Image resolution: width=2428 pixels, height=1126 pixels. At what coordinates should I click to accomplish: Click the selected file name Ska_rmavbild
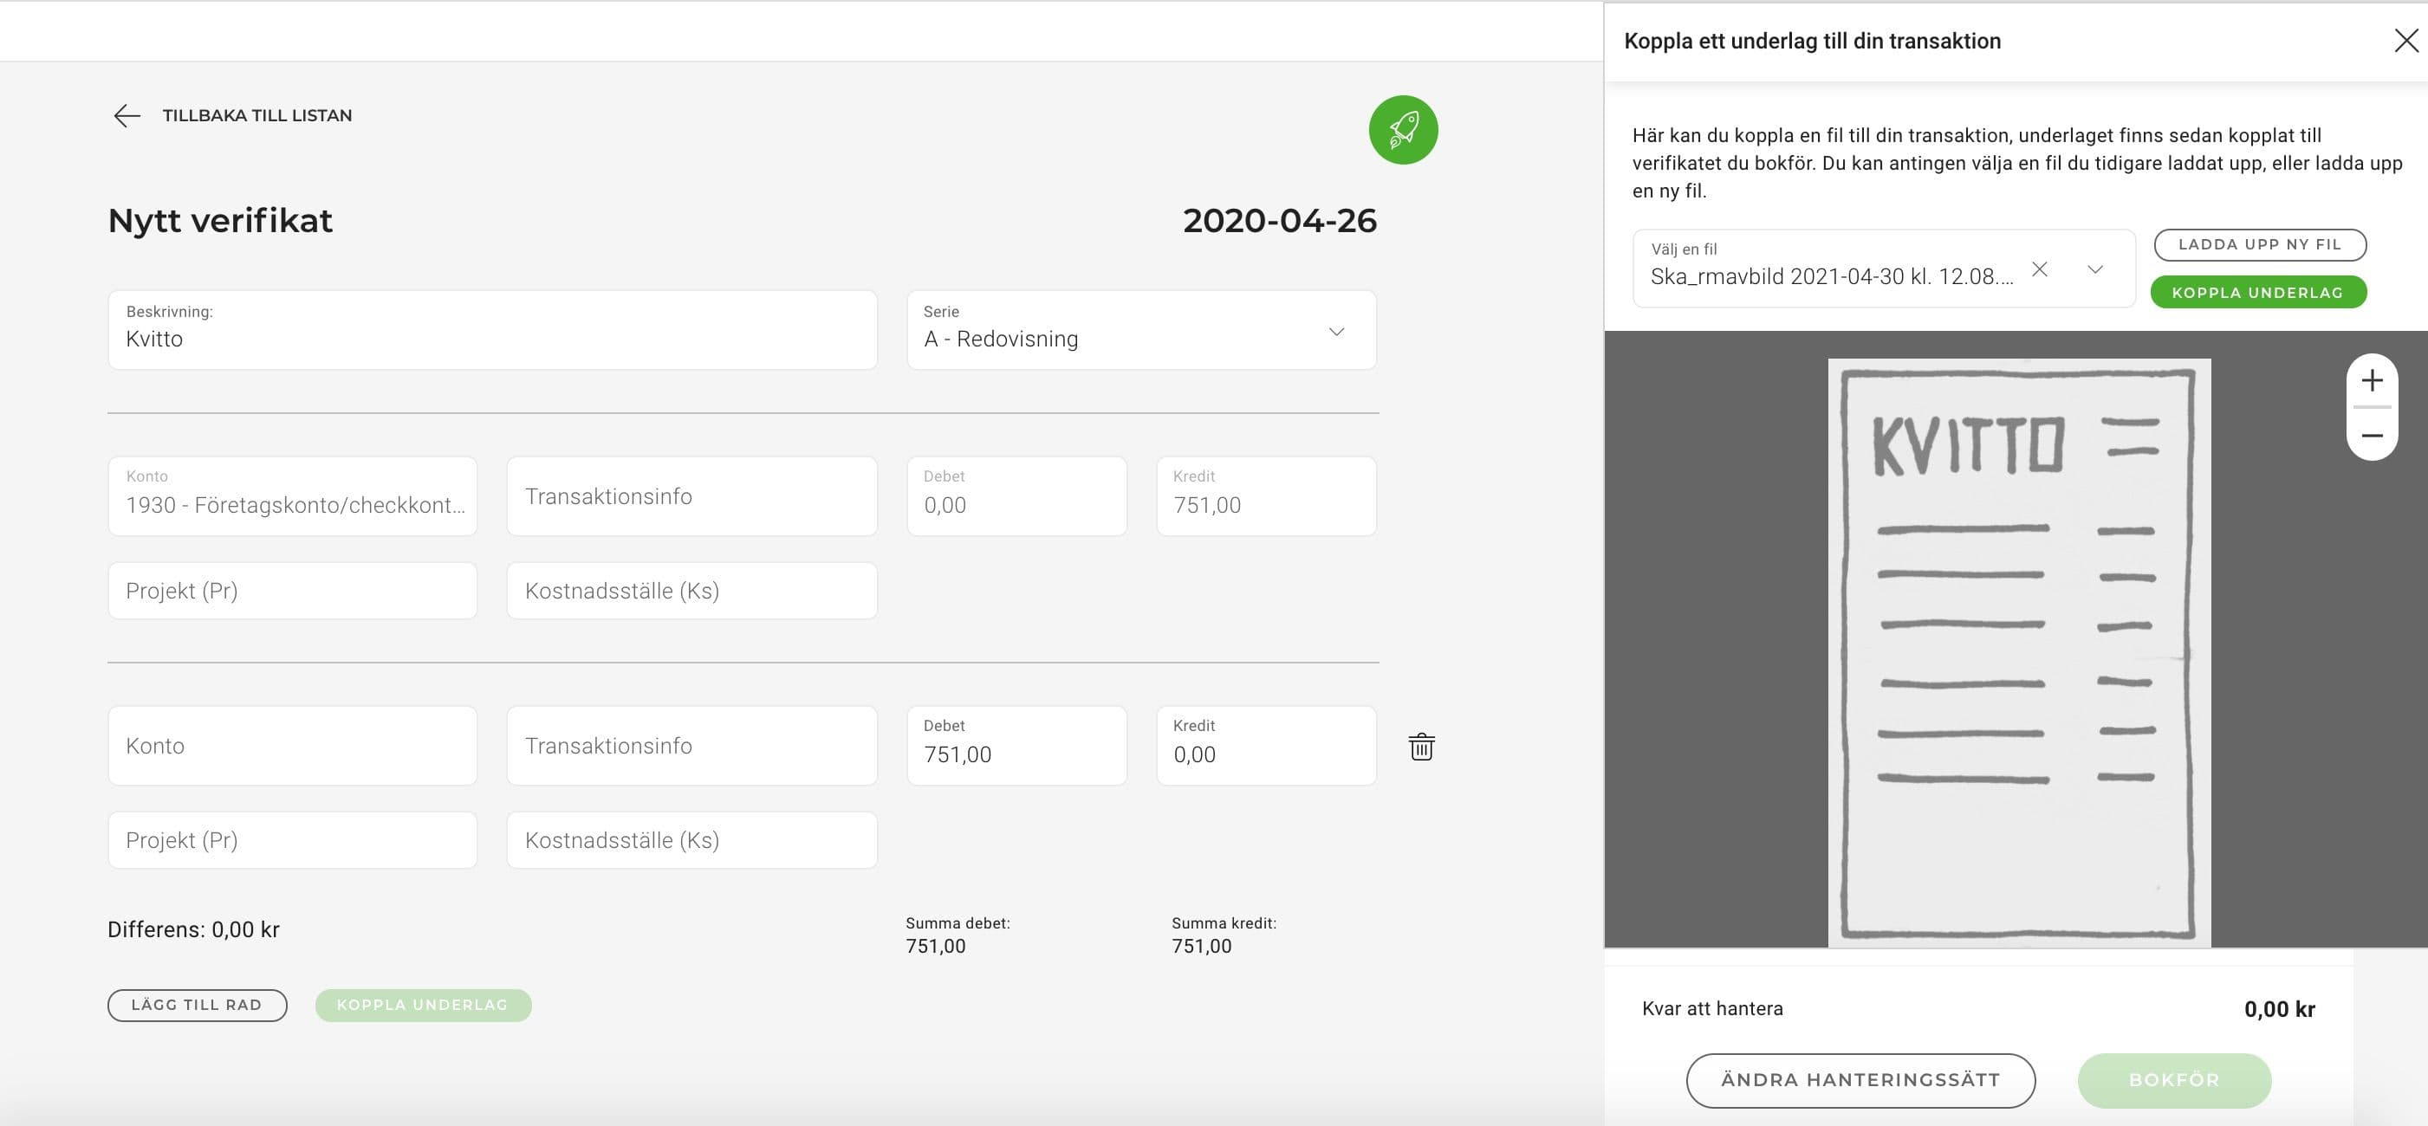(x=1831, y=276)
